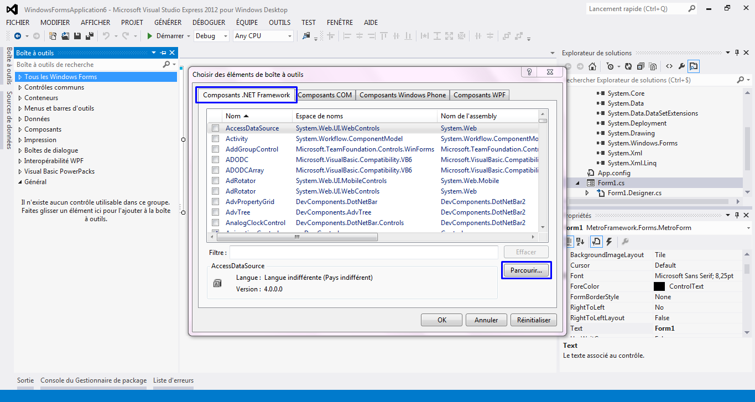Click the Parcourir... button
This screenshot has width=755, height=402.
click(x=527, y=270)
